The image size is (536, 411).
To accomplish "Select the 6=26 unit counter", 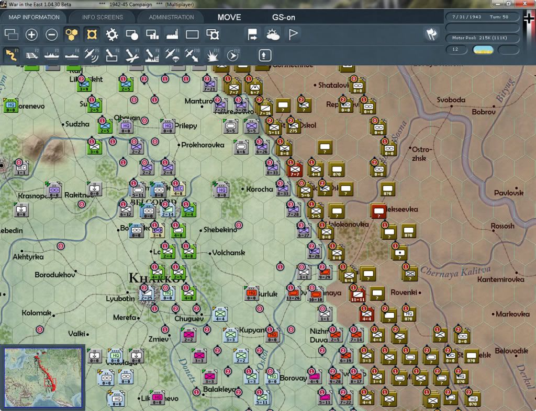I will click(262, 148).
